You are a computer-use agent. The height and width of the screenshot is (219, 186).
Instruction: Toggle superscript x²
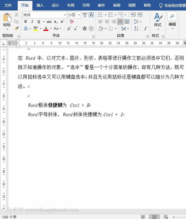(x=62, y=22)
